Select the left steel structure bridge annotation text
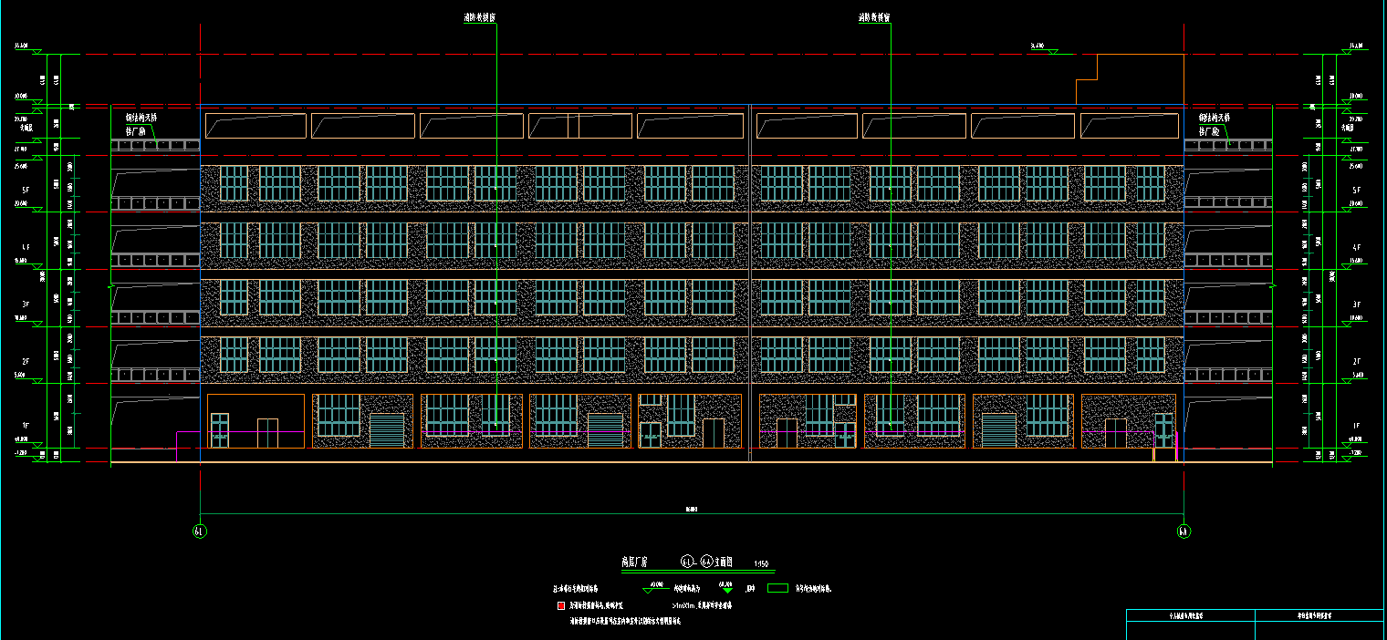The height and width of the screenshot is (640, 1387). pyautogui.click(x=141, y=124)
